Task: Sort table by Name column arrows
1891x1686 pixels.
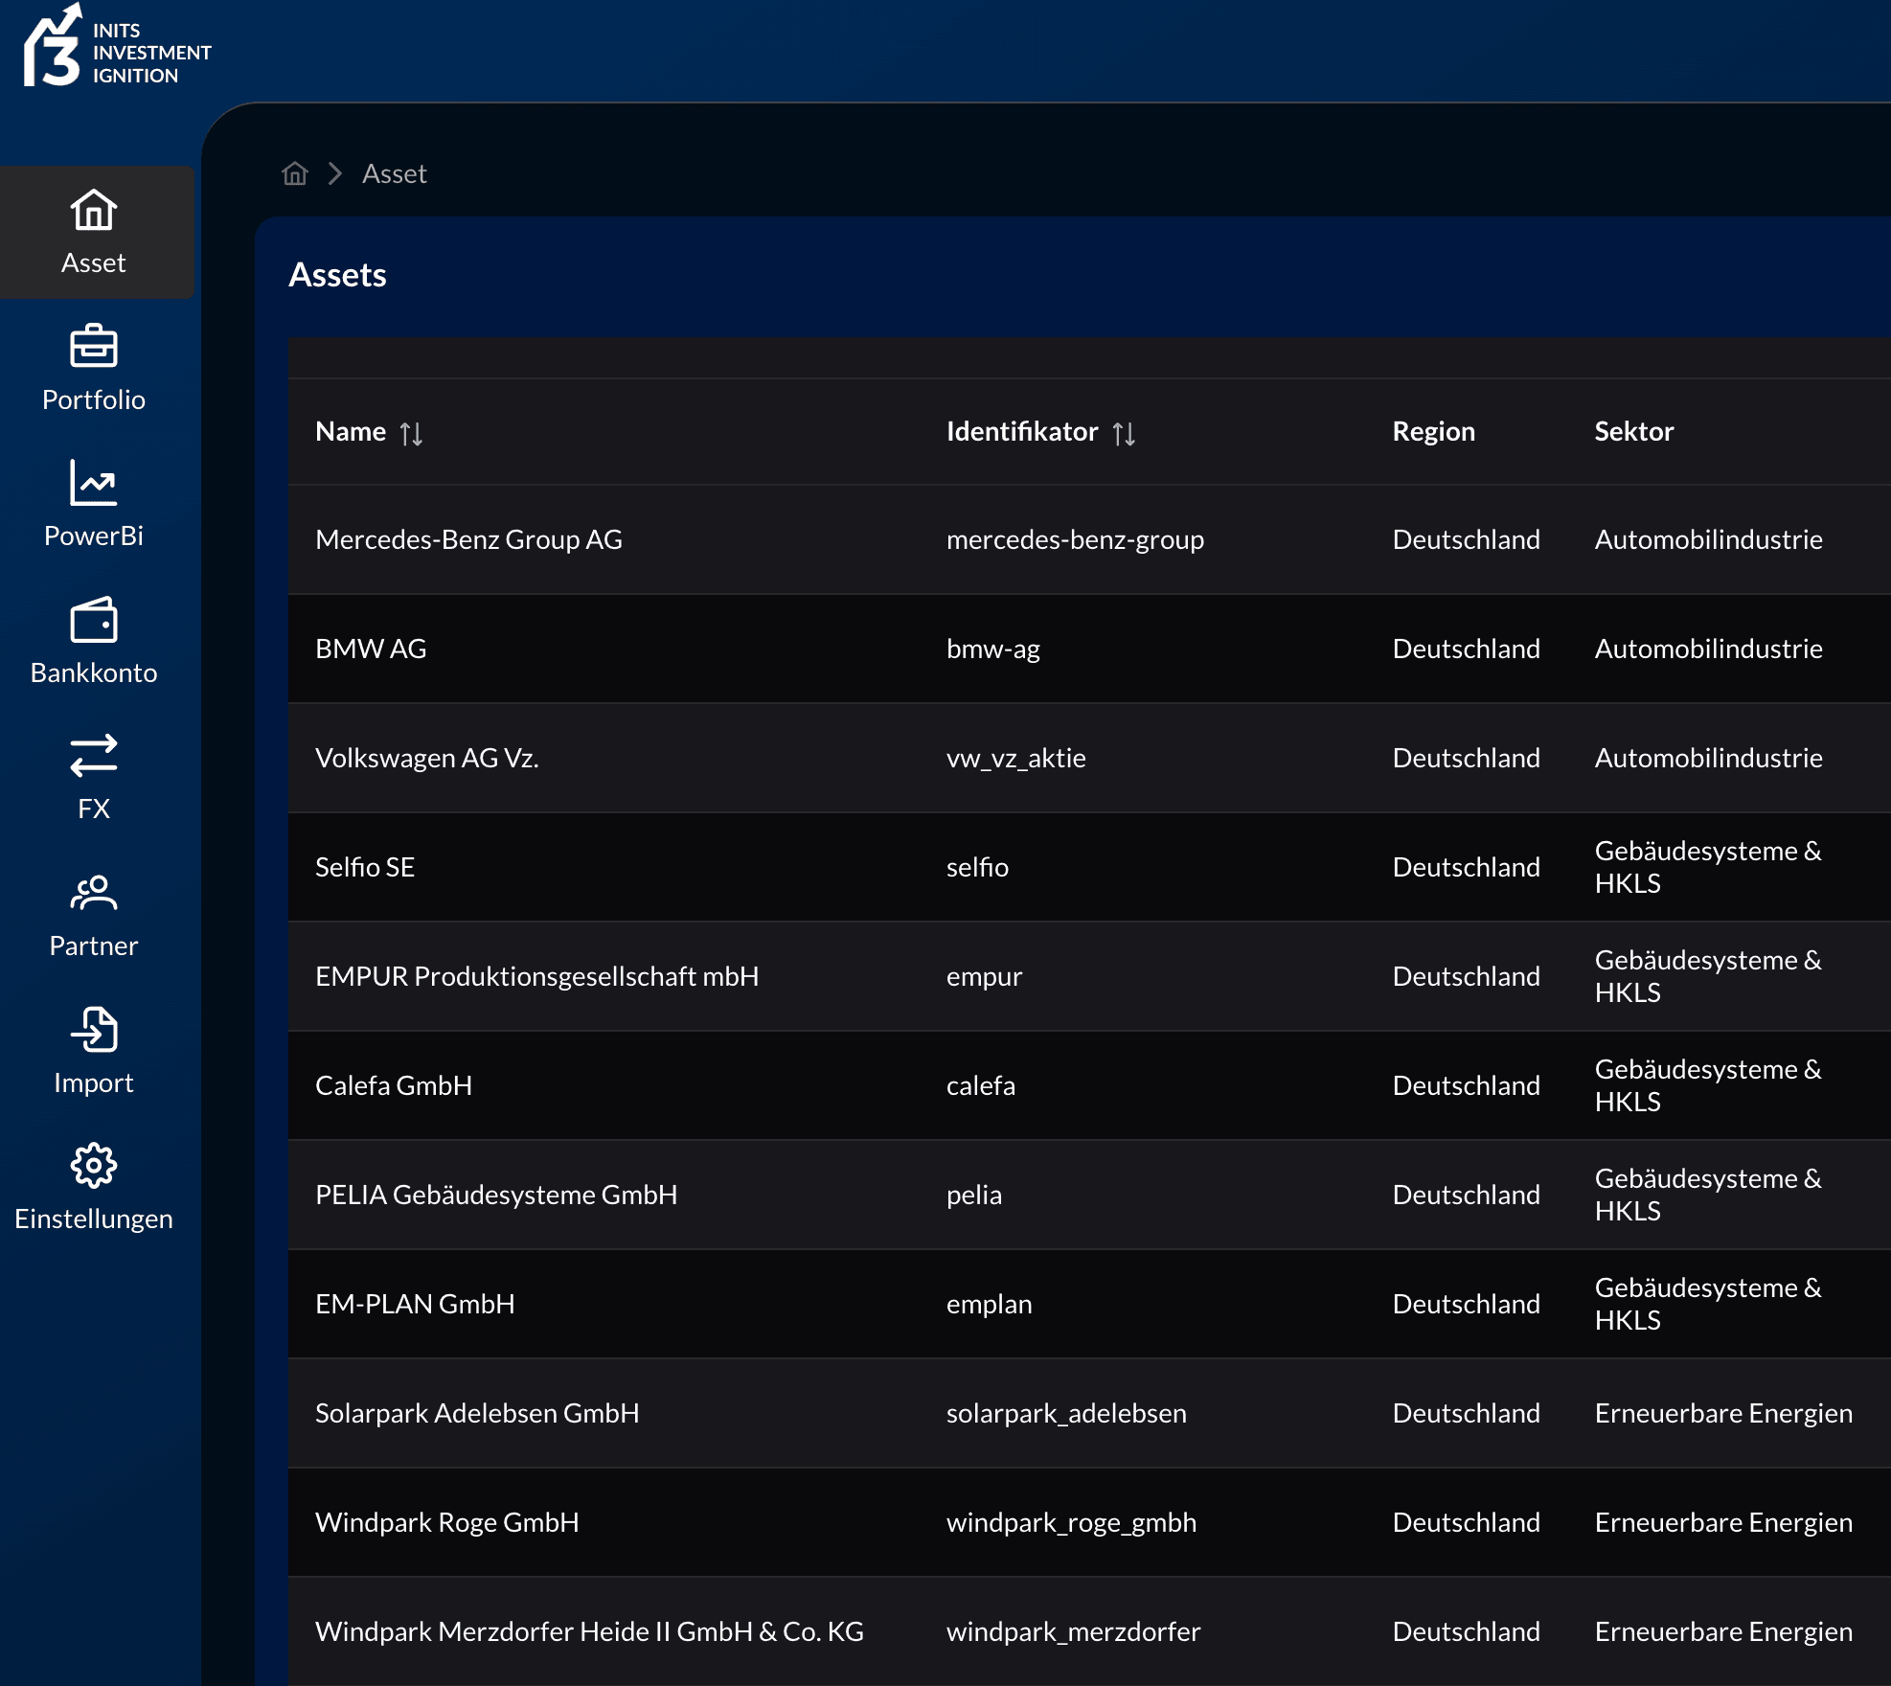Action: pyautogui.click(x=411, y=433)
